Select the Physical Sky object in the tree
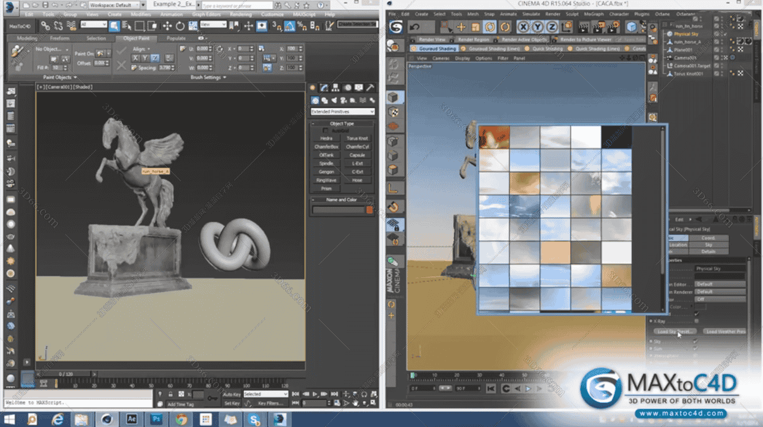This screenshot has height=427, width=763. tap(685, 34)
